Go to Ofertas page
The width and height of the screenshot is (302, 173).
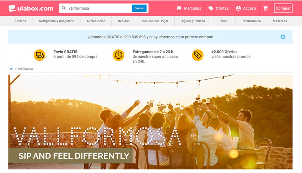(x=218, y=8)
